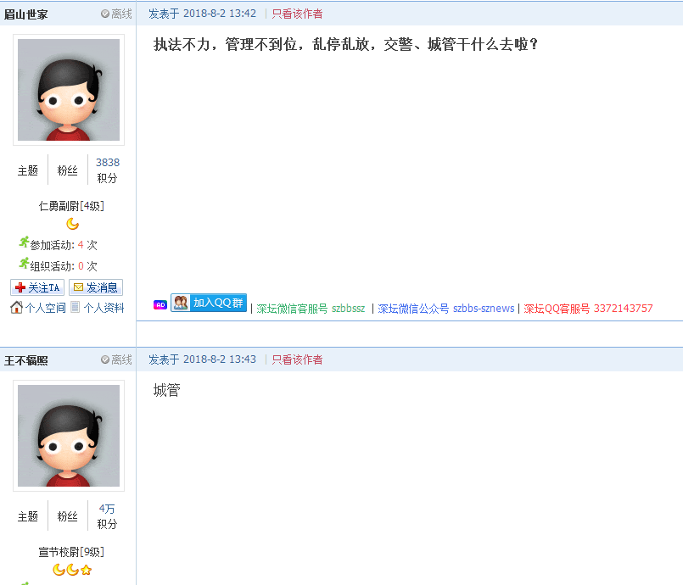Click the star rank icon under 宣节校尉
This screenshot has width=683, height=585.
[86, 570]
